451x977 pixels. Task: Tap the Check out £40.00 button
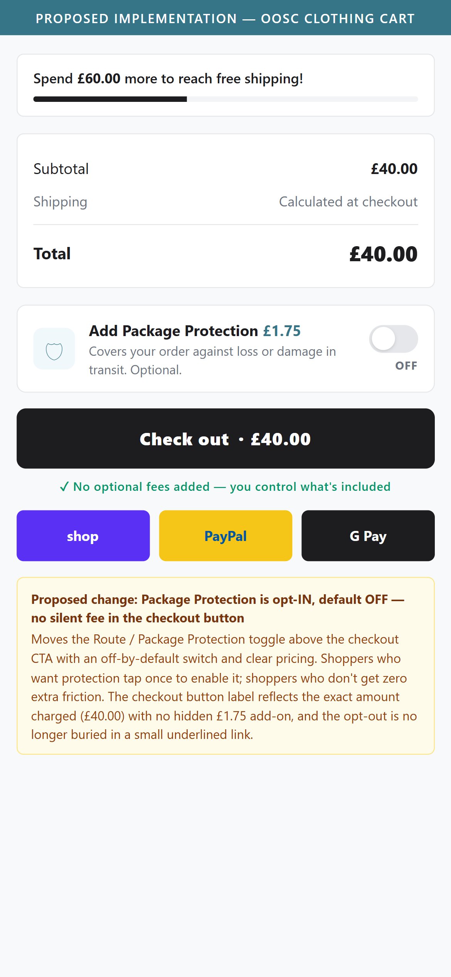[225, 439]
